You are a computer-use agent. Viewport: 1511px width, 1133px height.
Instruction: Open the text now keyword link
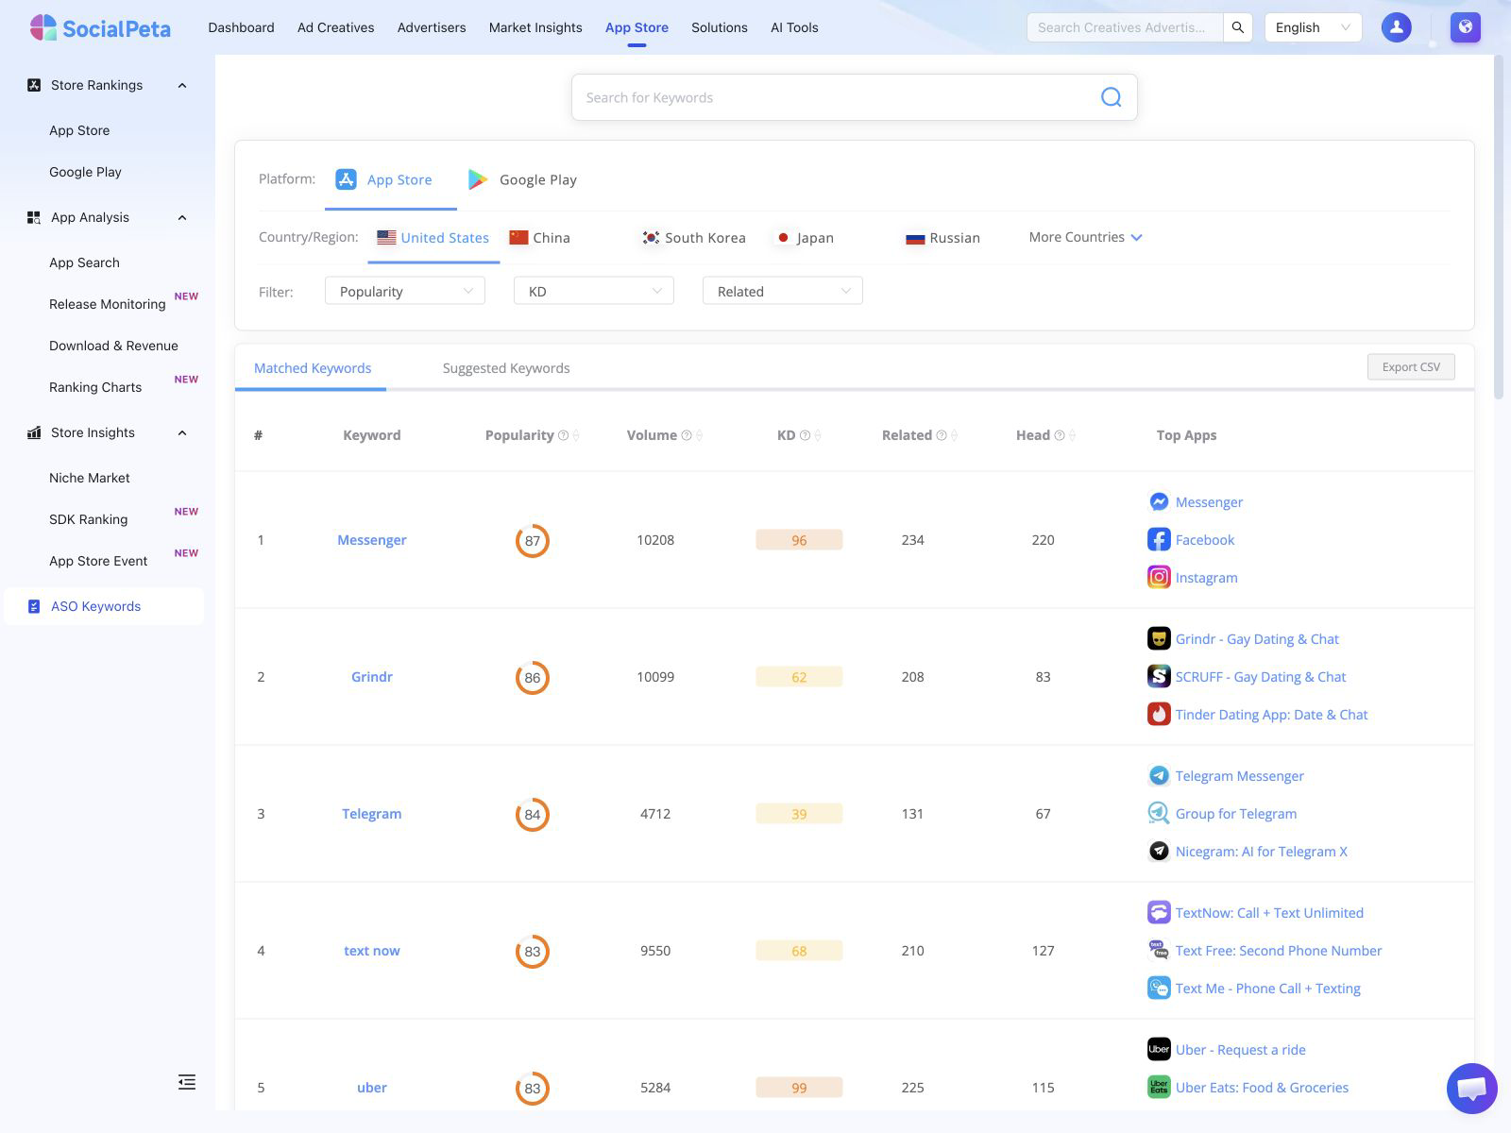tap(372, 951)
